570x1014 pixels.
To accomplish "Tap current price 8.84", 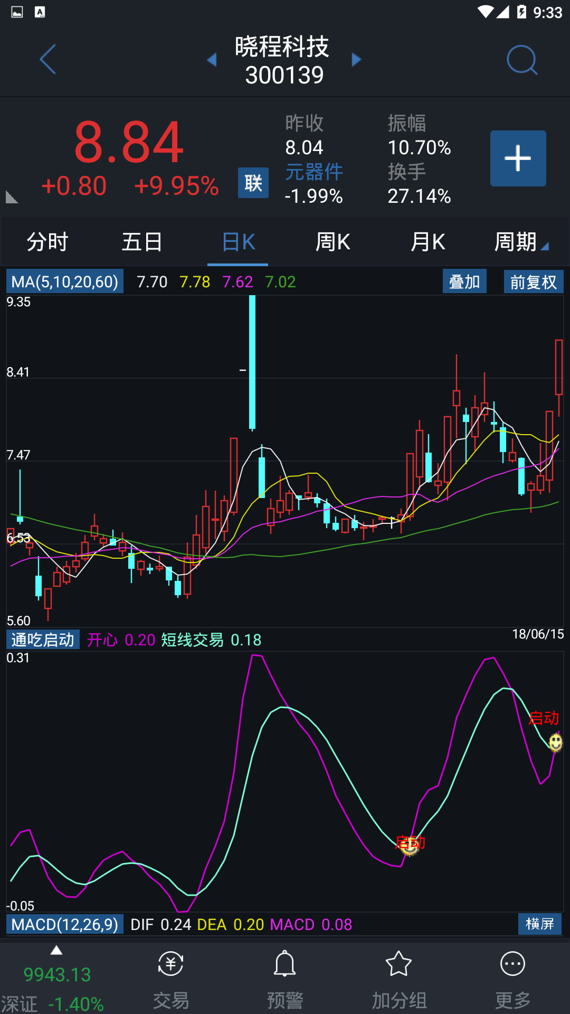I will pyautogui.click(x=129, y=143).
